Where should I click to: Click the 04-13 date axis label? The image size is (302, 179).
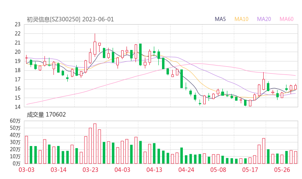coord(154,170)
